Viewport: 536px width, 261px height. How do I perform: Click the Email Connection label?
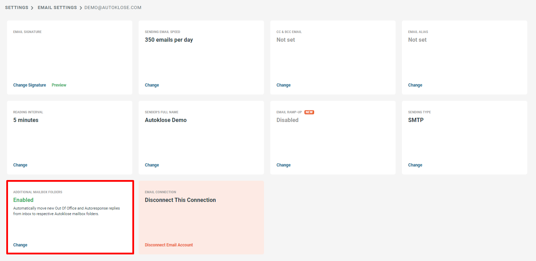click(x=161, y=192)
